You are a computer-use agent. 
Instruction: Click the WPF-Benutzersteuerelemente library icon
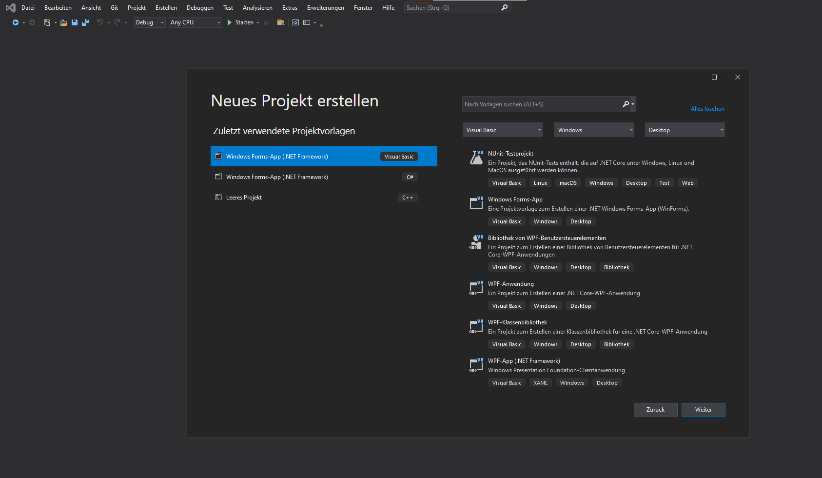click(x=476, y=241)
